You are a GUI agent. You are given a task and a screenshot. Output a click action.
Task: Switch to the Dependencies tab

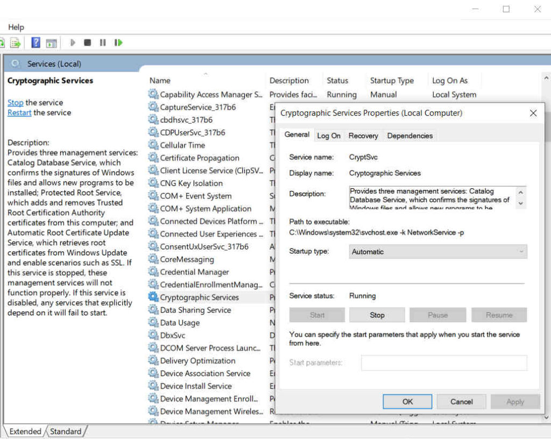[409, 136]
